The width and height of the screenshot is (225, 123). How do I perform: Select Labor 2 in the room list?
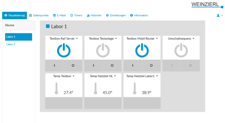pos(11,44)
